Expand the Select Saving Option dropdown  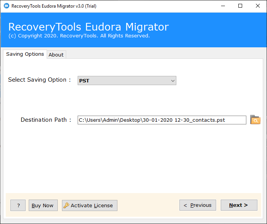point(127,81)
